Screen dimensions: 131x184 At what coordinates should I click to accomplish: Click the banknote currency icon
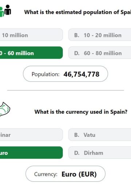pyautogui.click(x=5, y=109)
